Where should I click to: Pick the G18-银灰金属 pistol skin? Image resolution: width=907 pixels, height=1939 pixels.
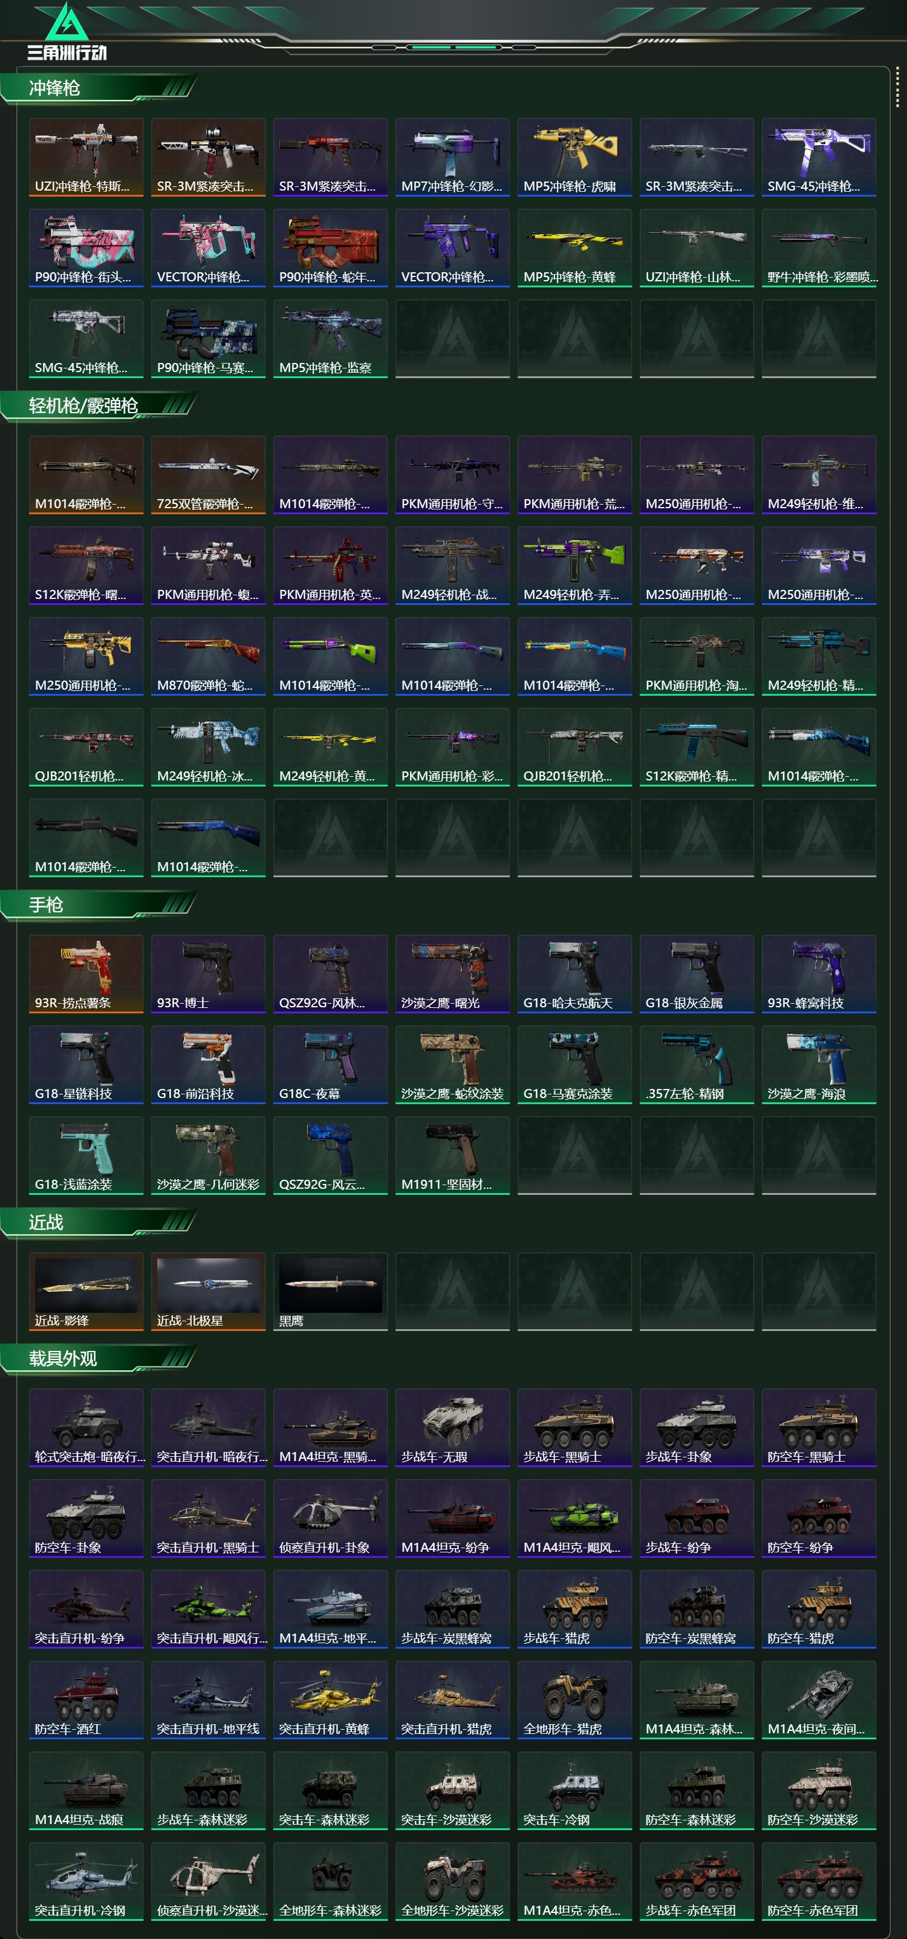(697, 974)
